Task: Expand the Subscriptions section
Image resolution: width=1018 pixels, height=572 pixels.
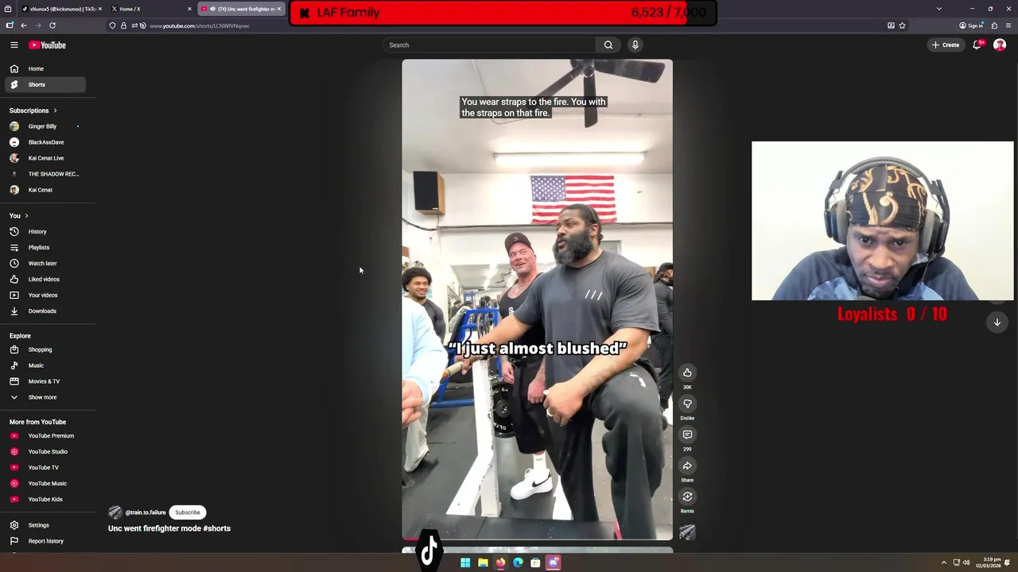Action: point(33,110)
